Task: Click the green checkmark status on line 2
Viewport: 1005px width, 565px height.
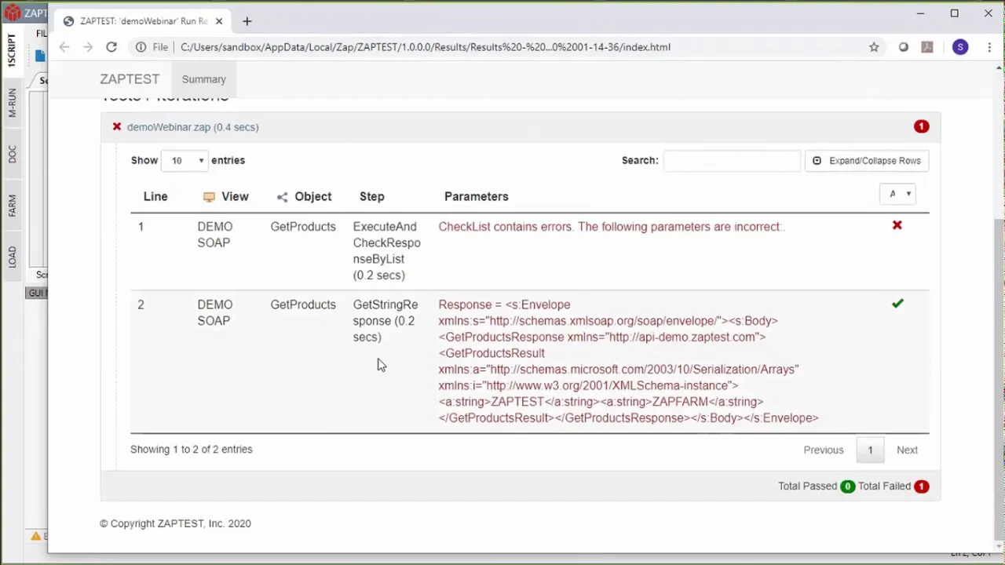Action: 897,303
